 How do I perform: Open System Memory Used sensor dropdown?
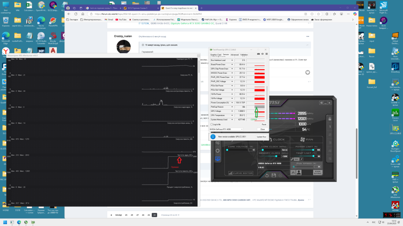coord(232,119)
